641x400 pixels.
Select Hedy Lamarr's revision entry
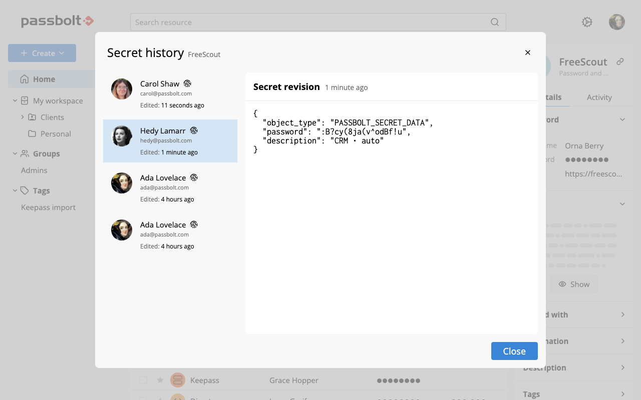point(170,141)
